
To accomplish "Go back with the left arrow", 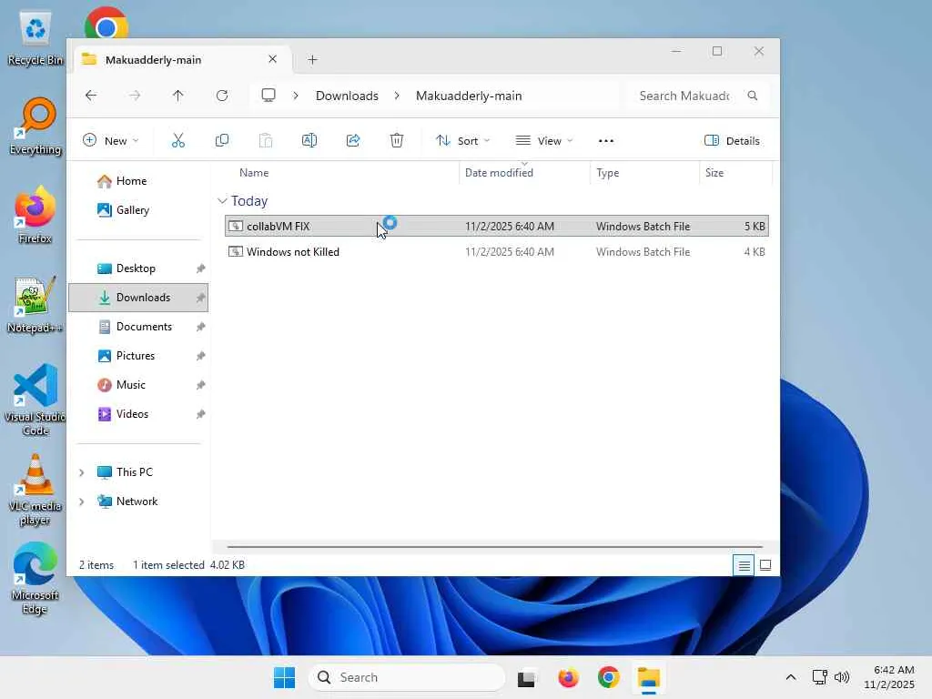I will 91,95.
